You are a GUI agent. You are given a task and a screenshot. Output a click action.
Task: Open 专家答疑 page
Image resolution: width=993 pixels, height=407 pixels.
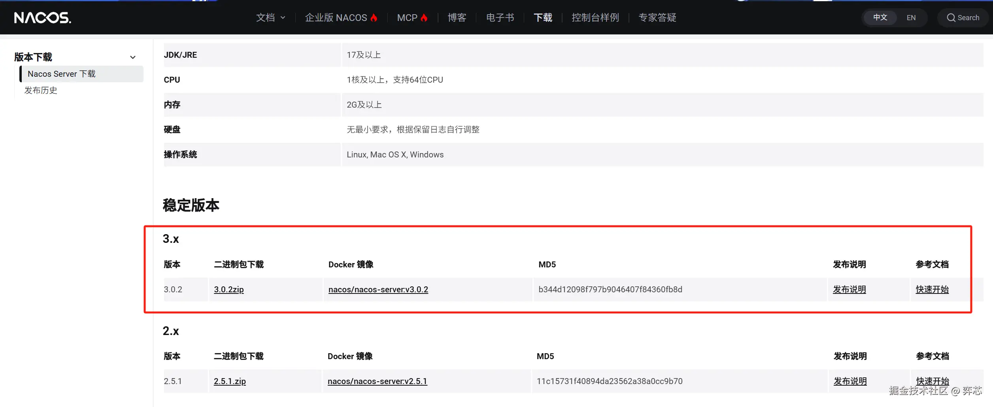tap(657, 18)
